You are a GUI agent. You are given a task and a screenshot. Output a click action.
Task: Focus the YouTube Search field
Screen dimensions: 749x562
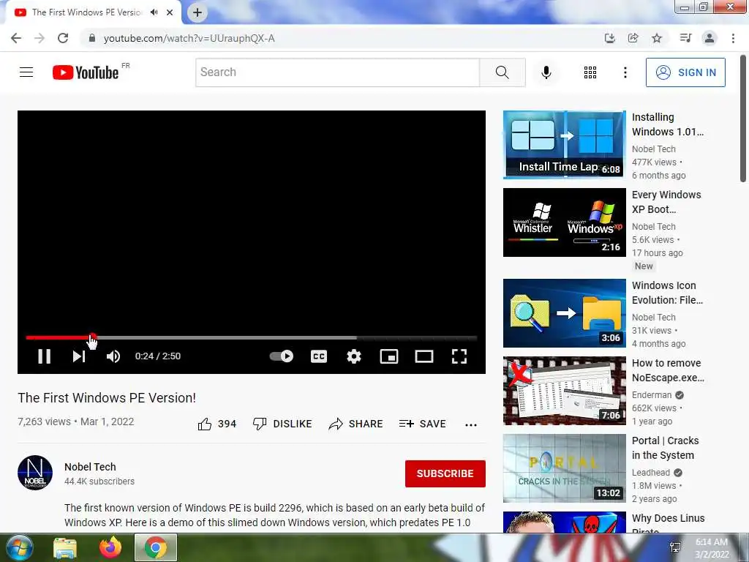(x=337, y=72)
